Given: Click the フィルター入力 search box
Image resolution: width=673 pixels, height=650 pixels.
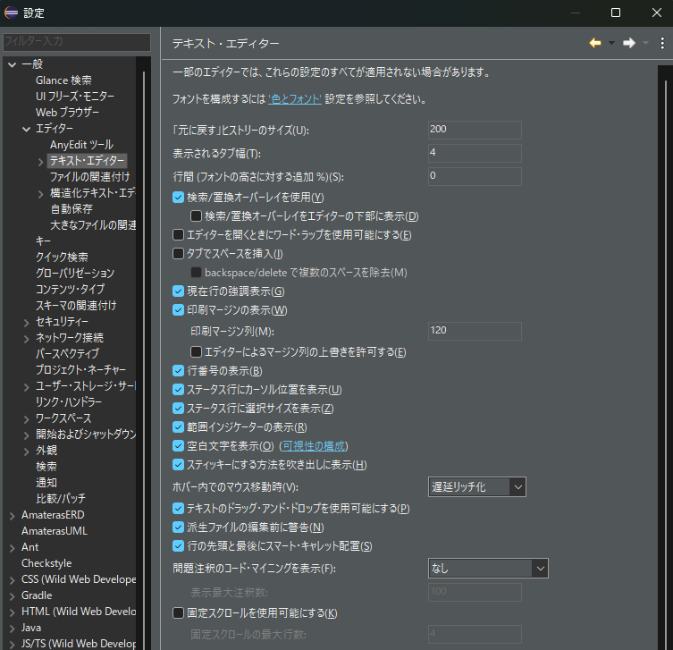Looking at the screenshot, I should click(76, 42).
